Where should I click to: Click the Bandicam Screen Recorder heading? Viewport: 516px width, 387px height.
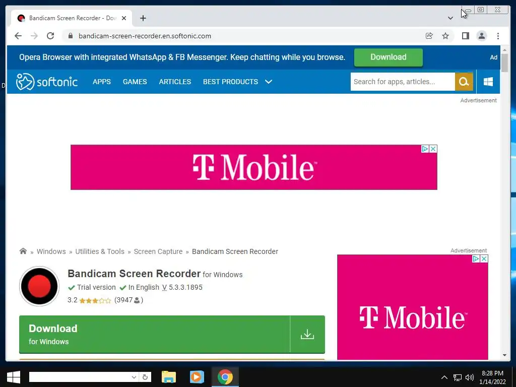click(x=134, y=274)
